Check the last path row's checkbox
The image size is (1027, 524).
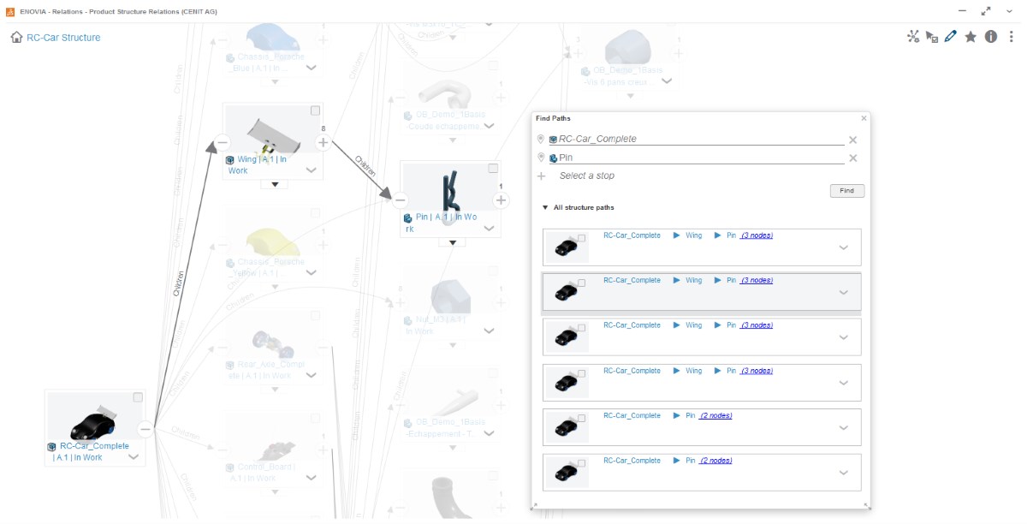pyautogui.click(x=582, y=463)
